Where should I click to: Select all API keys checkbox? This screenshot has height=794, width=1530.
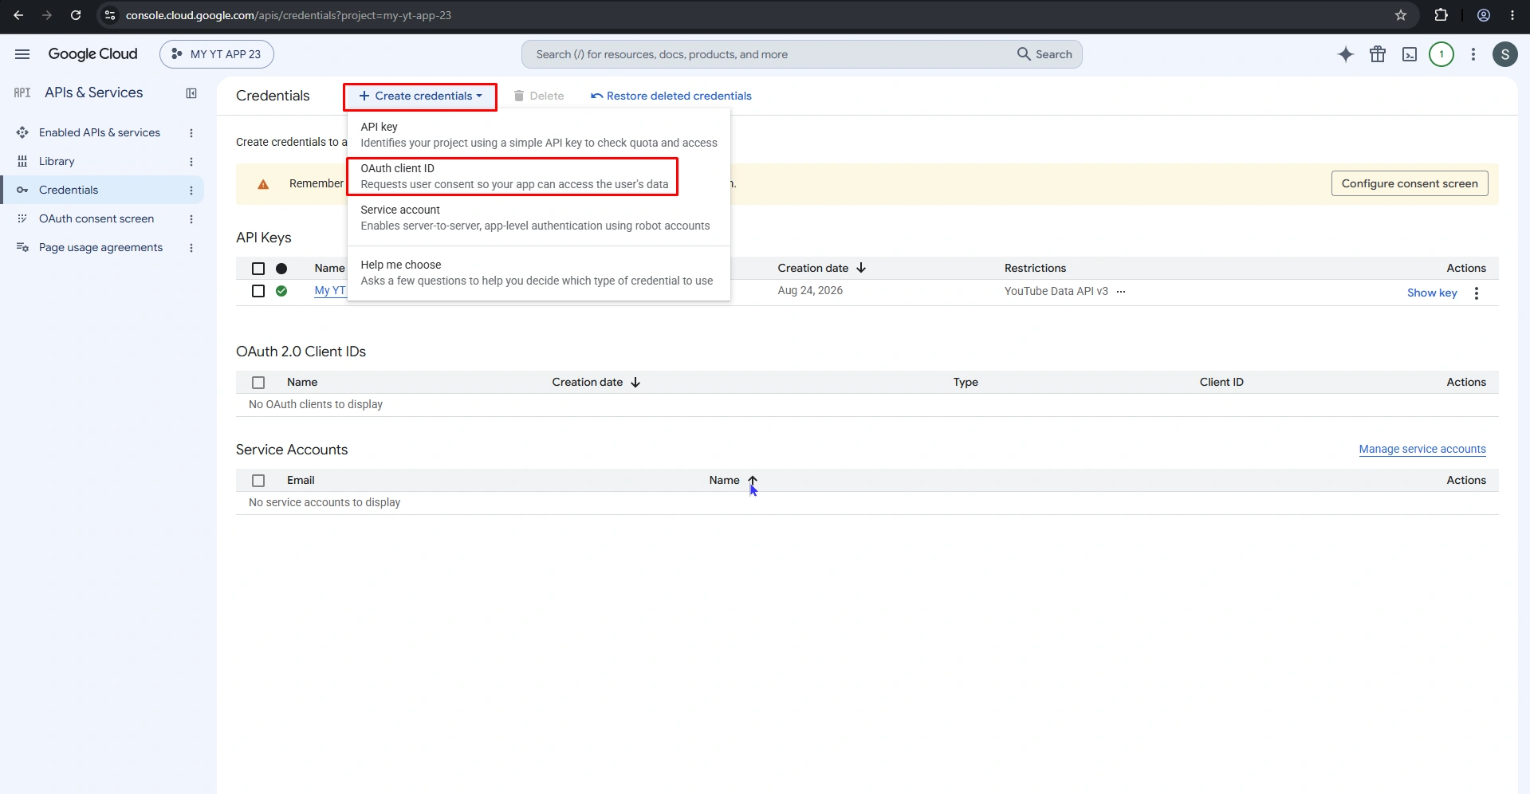click(x=258, y=269)
